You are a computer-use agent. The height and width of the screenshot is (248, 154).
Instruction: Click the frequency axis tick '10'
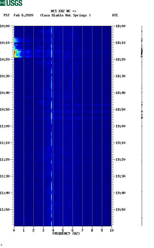click(x=112, y=230)
